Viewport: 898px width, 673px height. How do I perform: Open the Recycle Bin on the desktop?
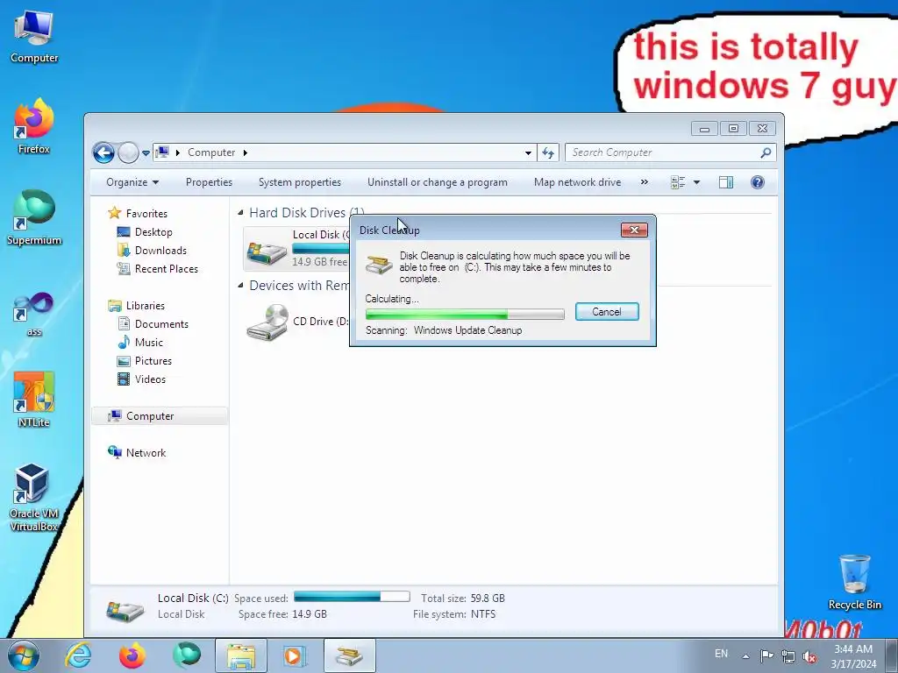(854, 582)
